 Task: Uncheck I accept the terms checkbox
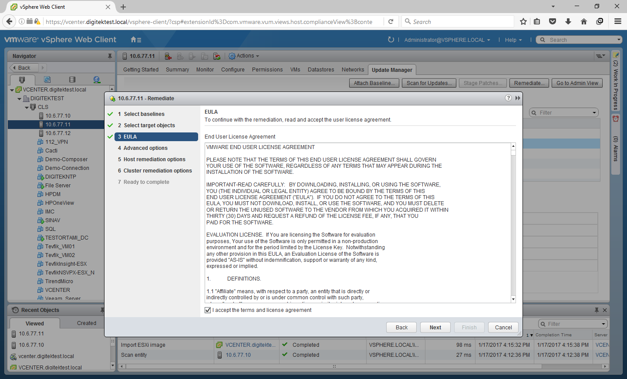pos(208,310)
